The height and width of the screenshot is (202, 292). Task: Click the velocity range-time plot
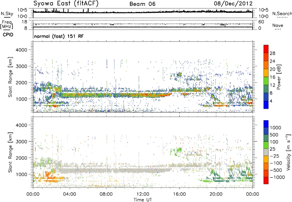(143, 152)
